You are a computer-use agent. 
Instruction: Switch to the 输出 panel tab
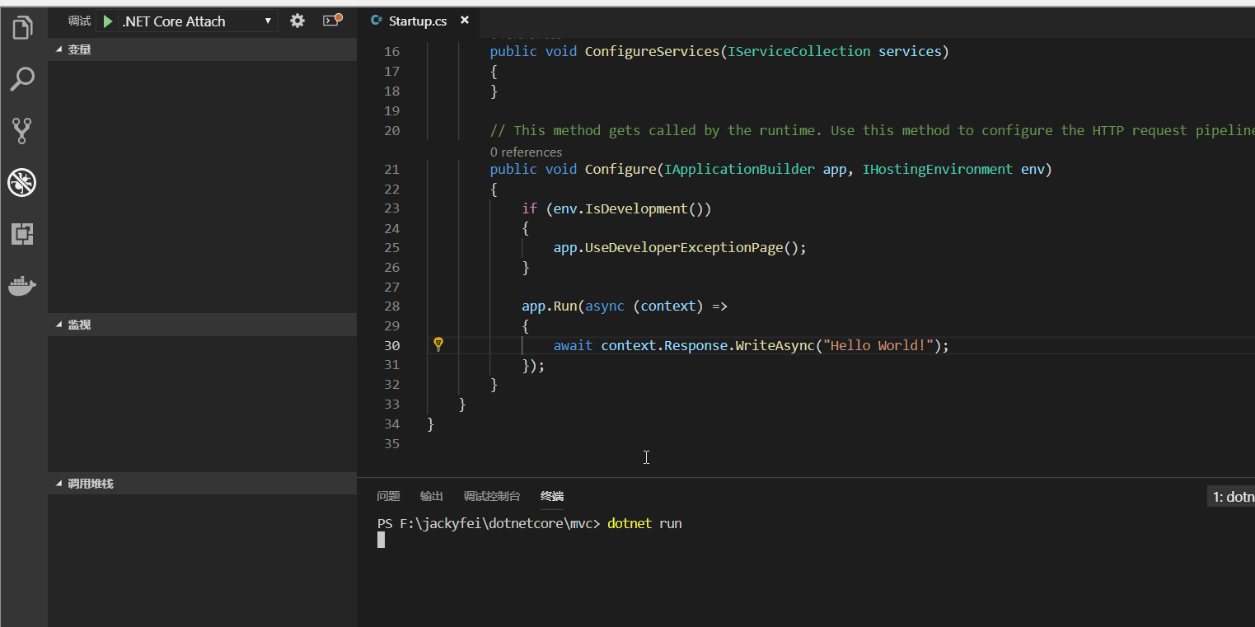(431, 496)
